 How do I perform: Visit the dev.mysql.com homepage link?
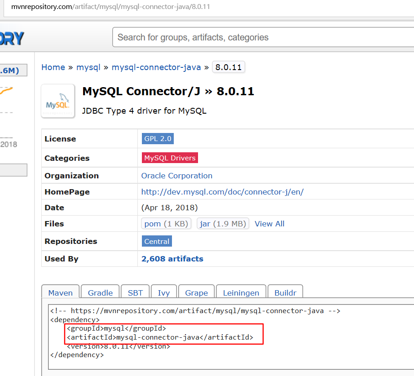click(x=222, y=192)
